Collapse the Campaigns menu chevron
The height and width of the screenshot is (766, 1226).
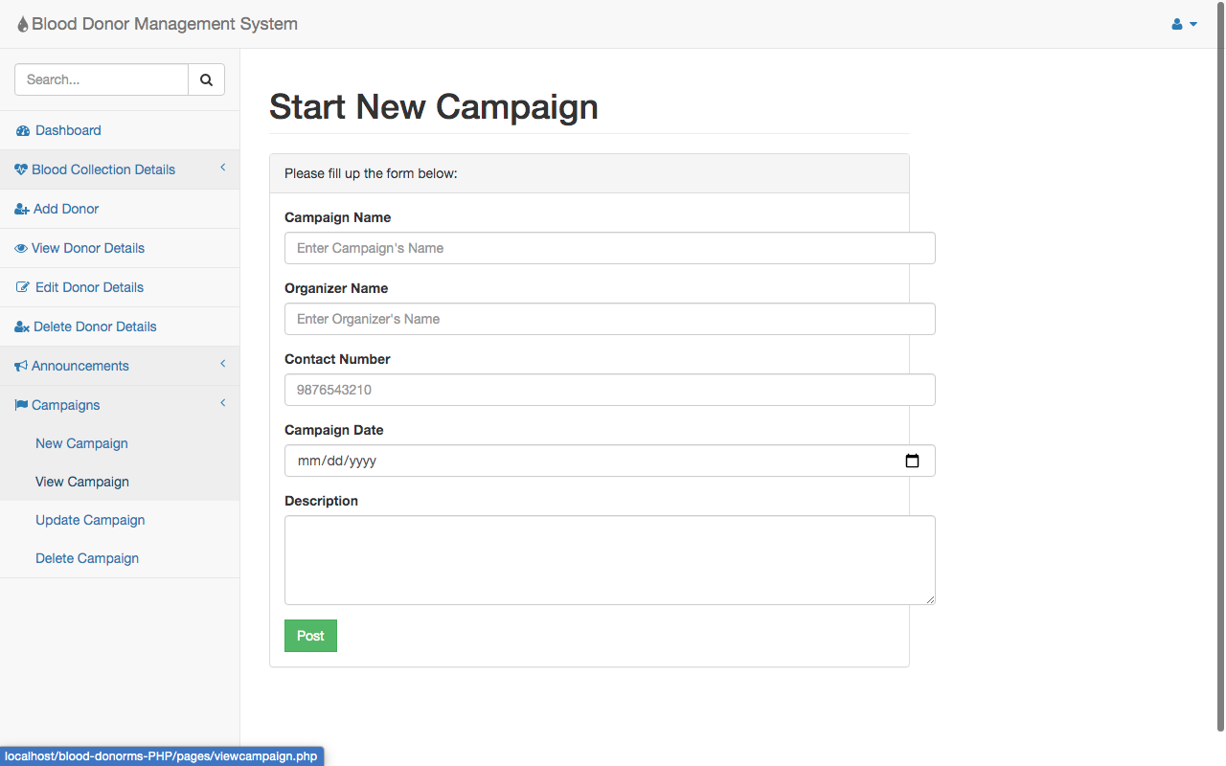223,404
